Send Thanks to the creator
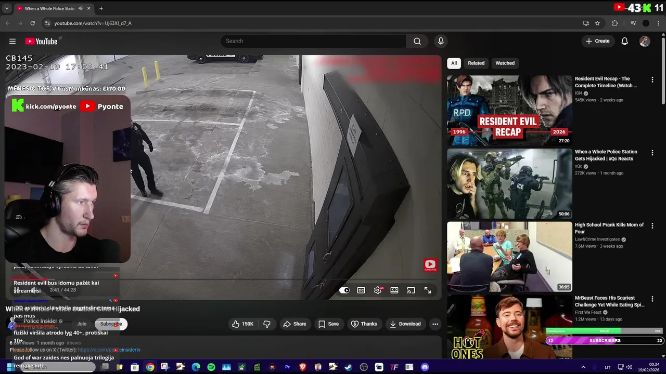The width and height of the screenshot is (666, 374). point(364,324)
